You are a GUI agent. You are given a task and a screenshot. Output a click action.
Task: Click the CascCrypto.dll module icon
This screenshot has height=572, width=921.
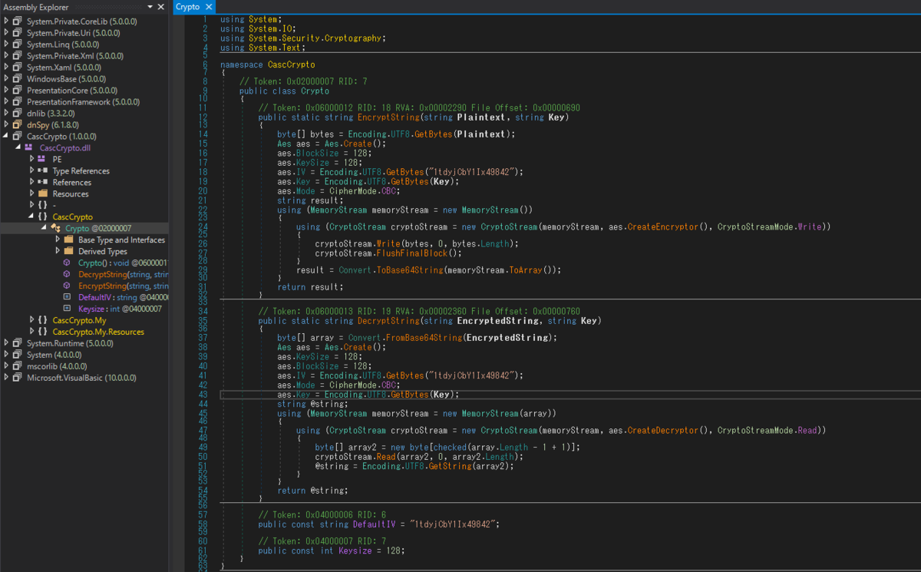pos(29,147)
